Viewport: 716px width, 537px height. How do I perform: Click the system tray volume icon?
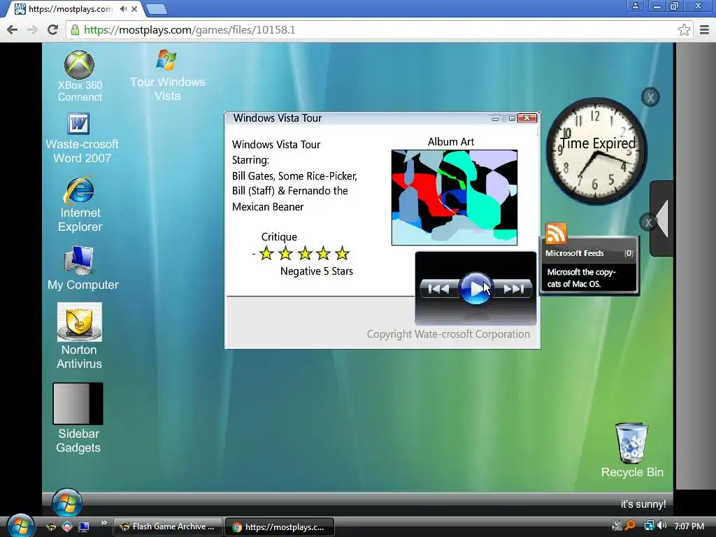pos(663,526)
